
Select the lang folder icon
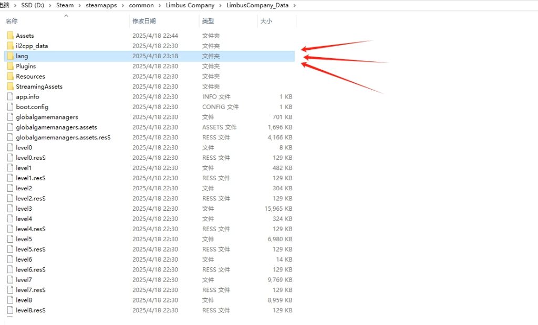[x=11, y=56]
